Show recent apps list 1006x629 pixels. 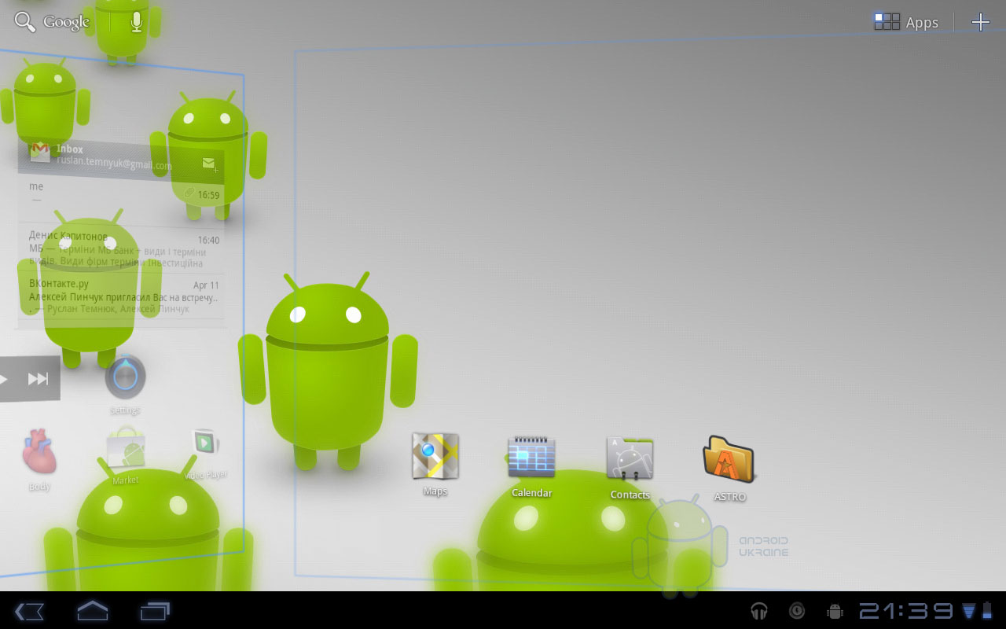pyautogui.click(x=155, y=610)
